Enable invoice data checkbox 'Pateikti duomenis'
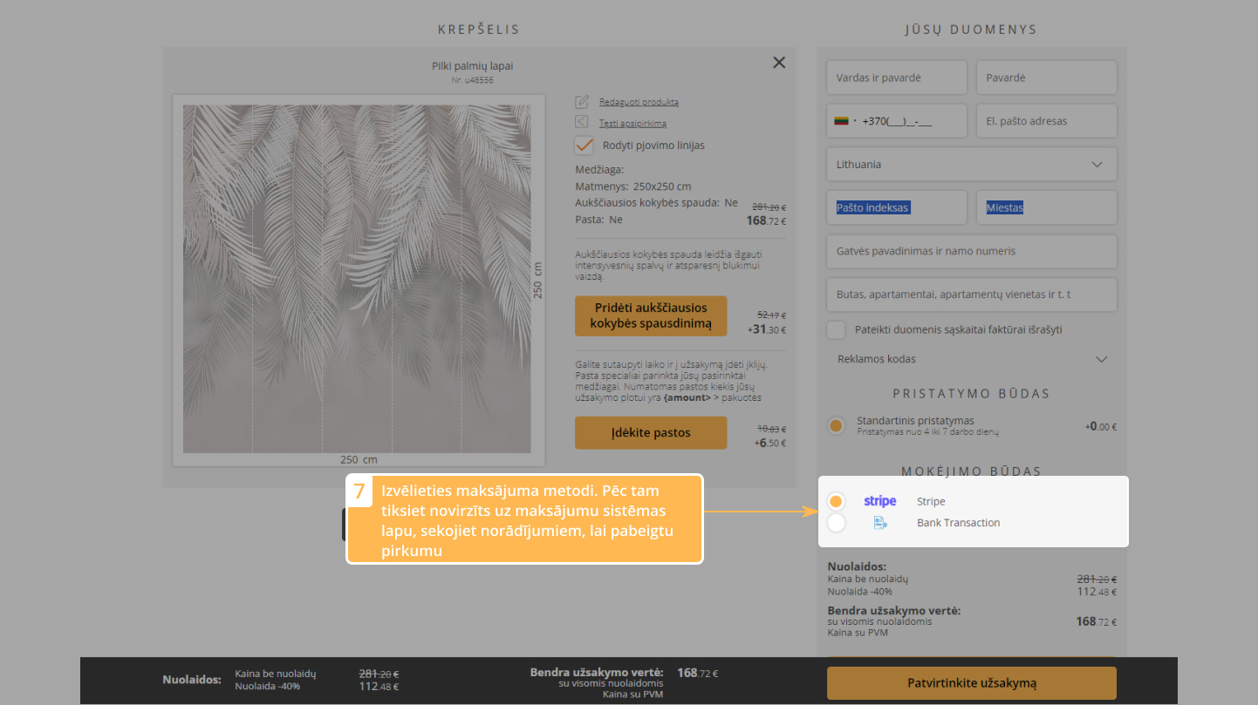 click(837, 330)
